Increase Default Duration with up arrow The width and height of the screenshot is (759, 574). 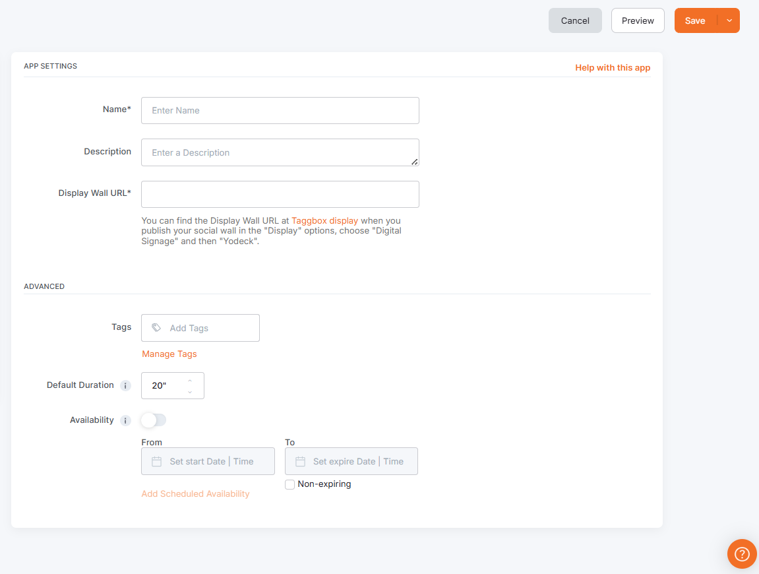190,381
